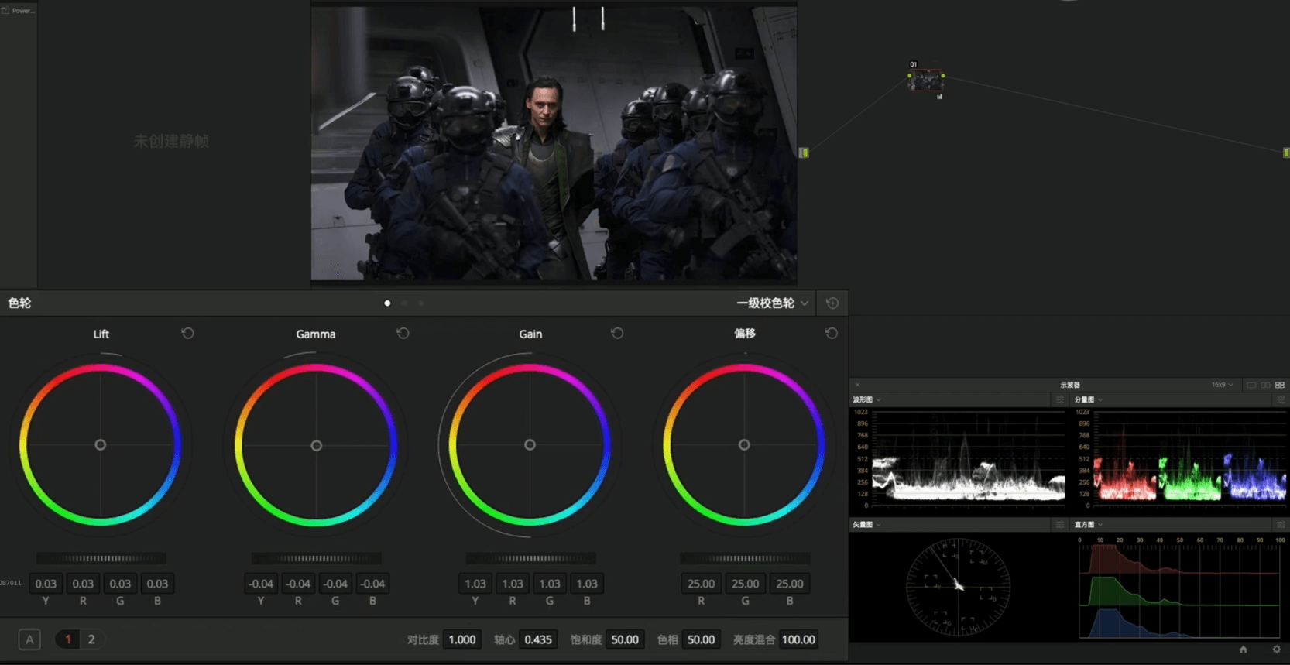Open the settings gear in bottom-right corner

point(1277,650)
